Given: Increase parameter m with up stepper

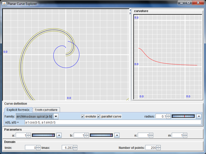Looking at the screenshot, I should click(x=185, y=134).
